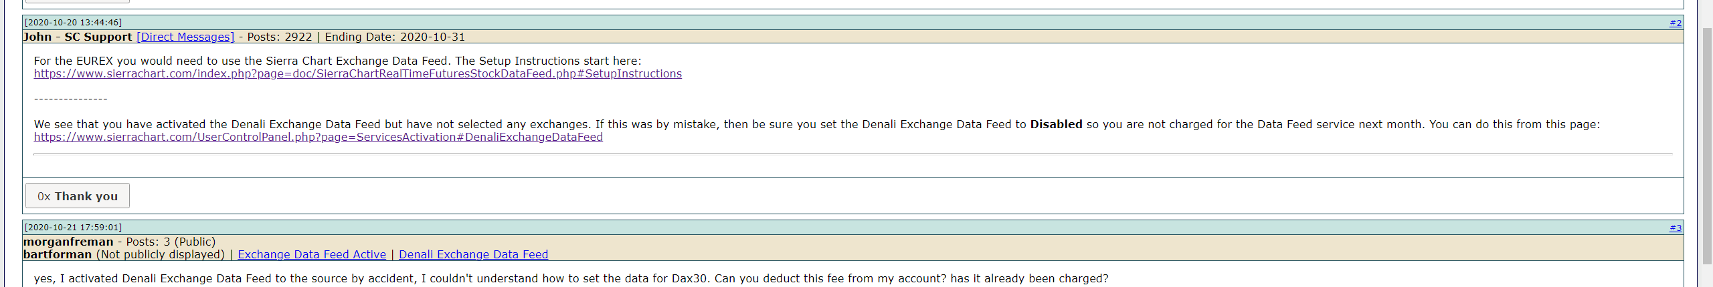Open the #3 post permalink
1713x287 pixels.
[x=1675, y=228]
